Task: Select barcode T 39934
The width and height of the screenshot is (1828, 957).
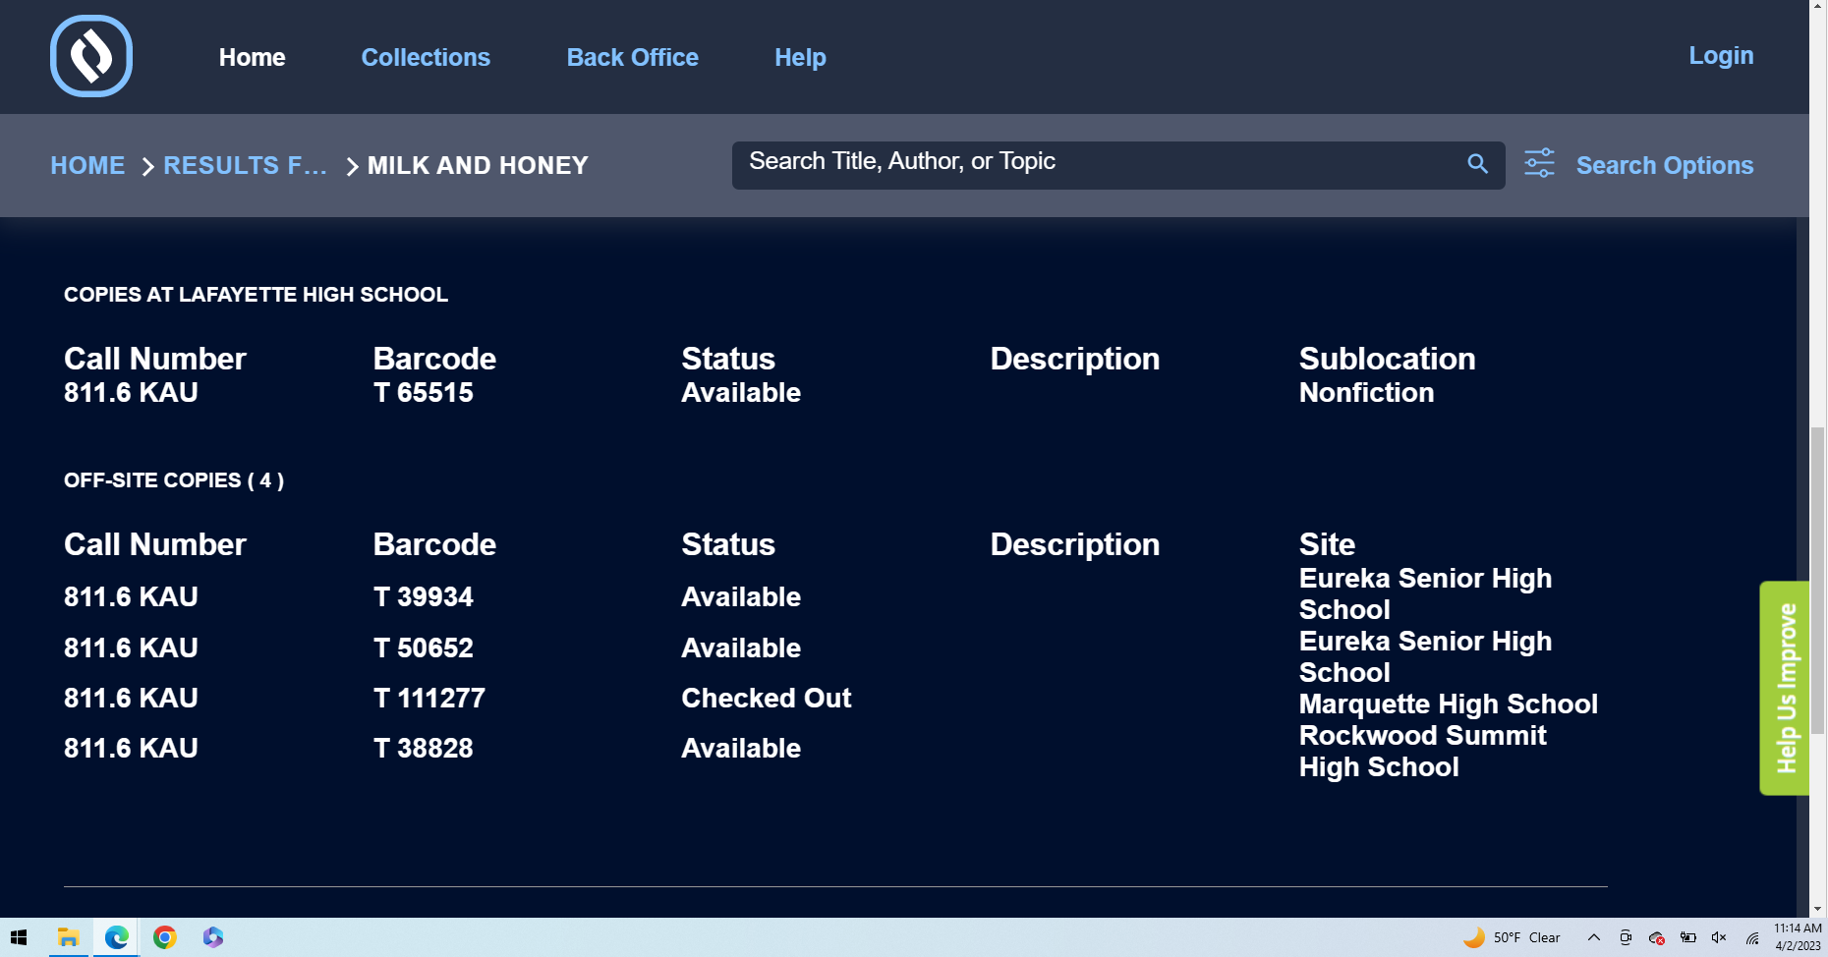Action: coord(423,596)
